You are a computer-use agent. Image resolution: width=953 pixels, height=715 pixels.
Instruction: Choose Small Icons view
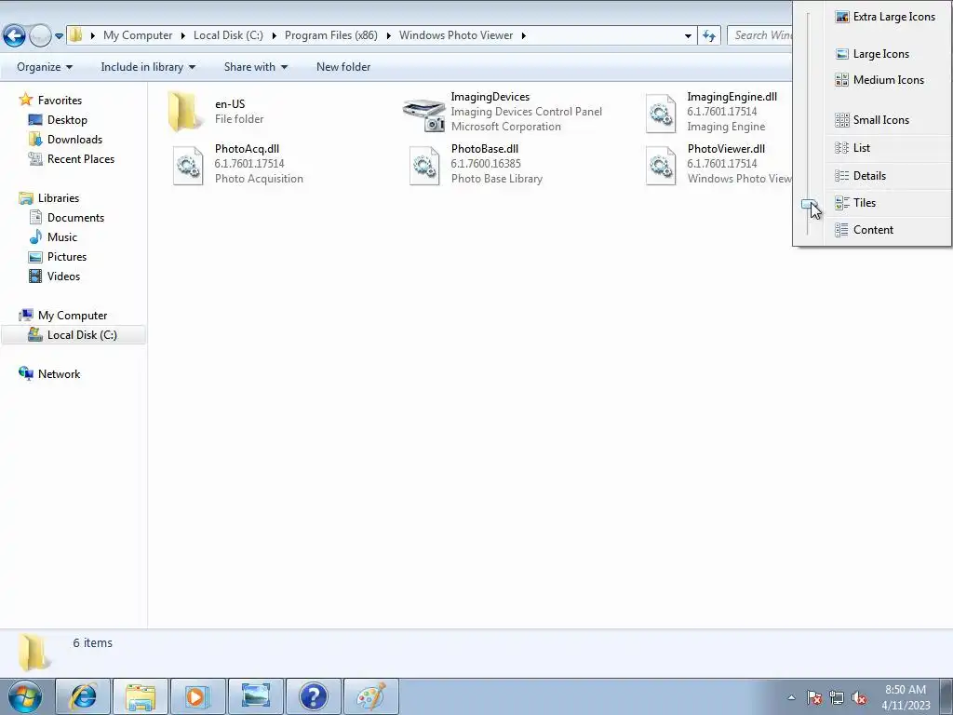pyautogui.click(x=888, y=120)
